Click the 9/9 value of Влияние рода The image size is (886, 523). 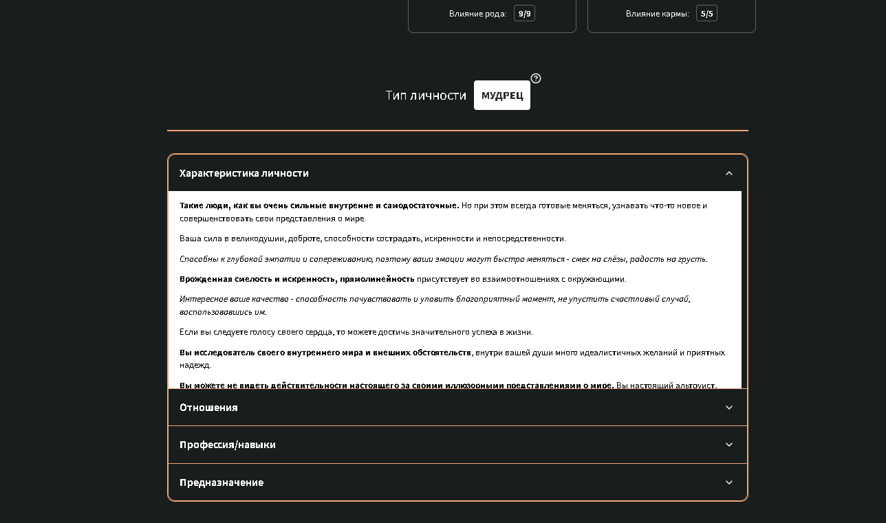coord(524,13)
